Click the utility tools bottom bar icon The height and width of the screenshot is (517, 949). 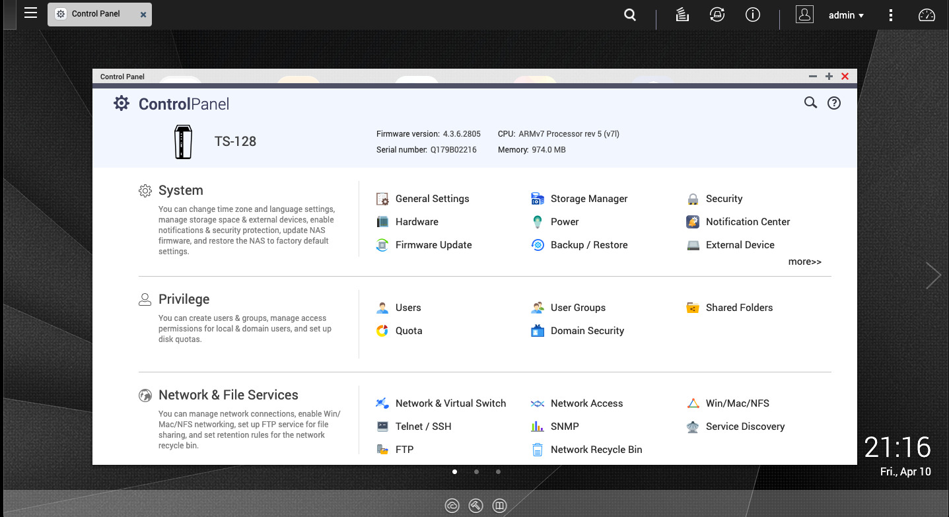pos(476,506)
